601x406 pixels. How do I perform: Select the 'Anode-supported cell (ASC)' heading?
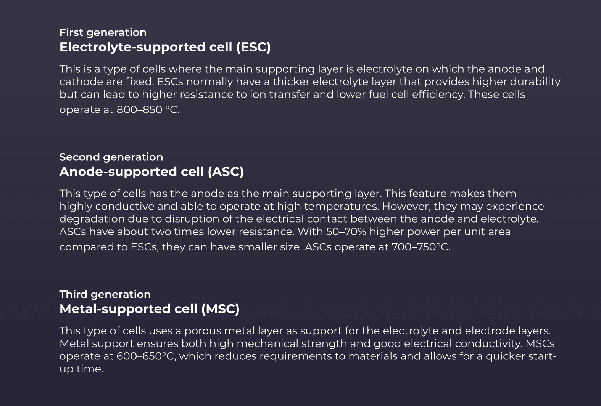coord(151,172)
